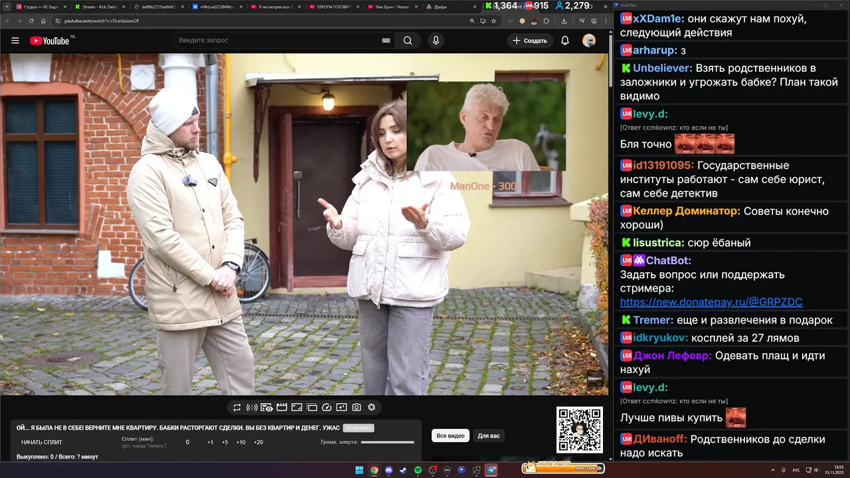850x478 pixels.
Task: Click the eye-screen icon in the player toolbar
Action: tap(266, 407)
